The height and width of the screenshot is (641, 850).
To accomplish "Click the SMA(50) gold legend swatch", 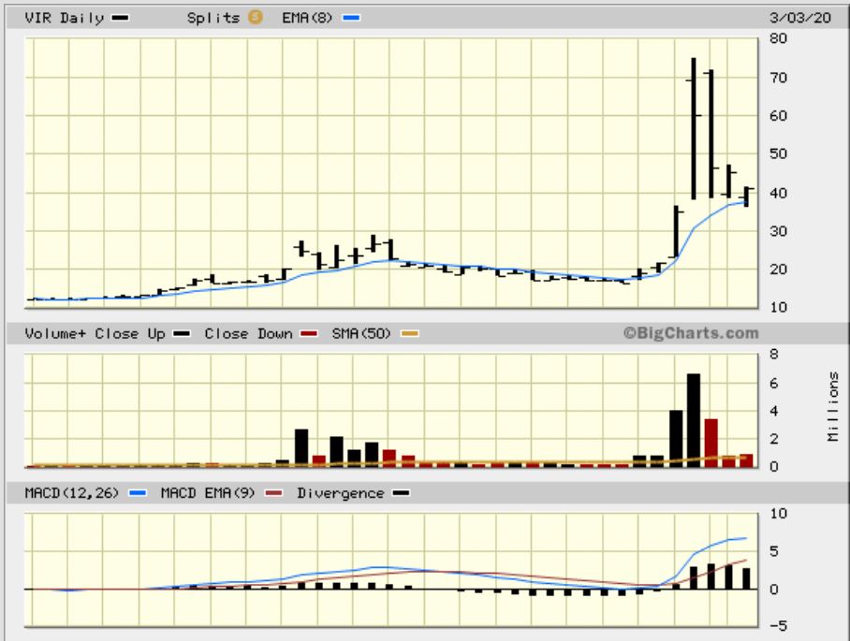I will [x=410, y=334].
